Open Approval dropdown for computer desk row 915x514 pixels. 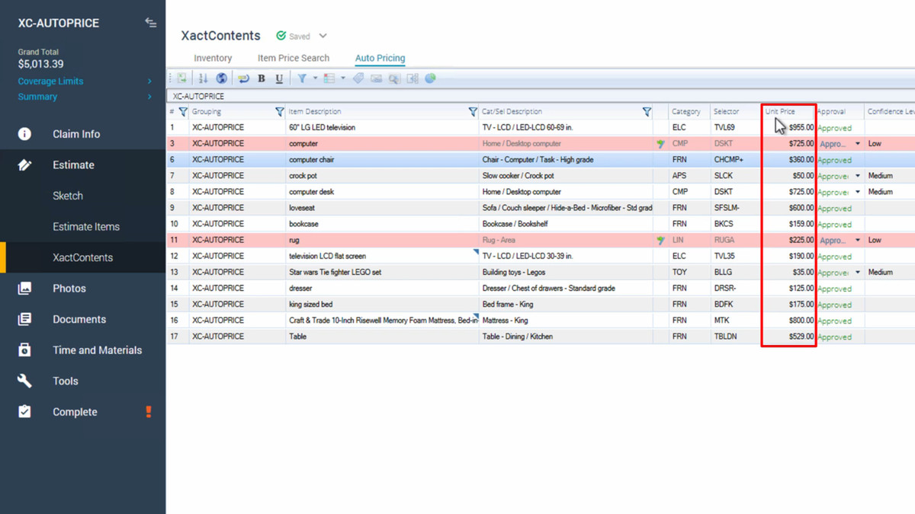tap(858, 192)
